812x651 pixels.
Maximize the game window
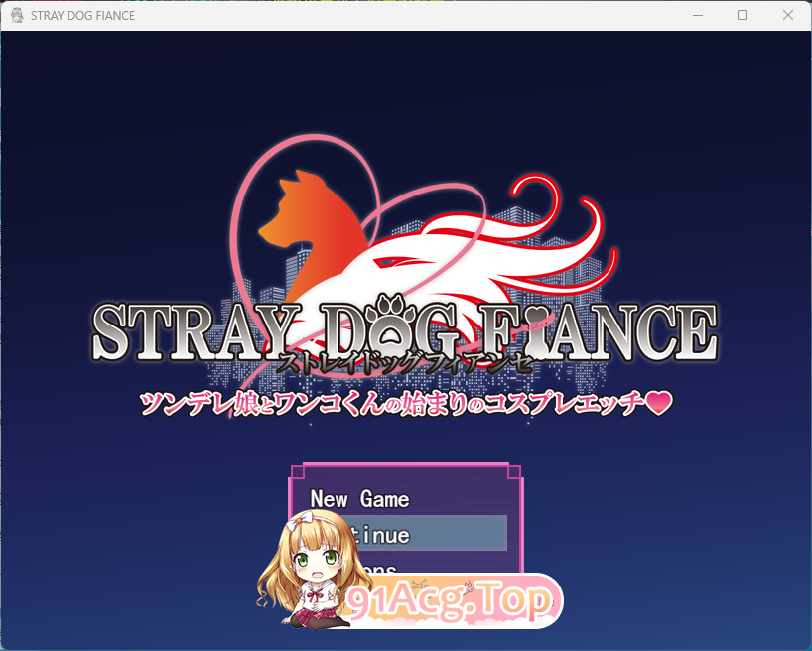coord(743,15)
